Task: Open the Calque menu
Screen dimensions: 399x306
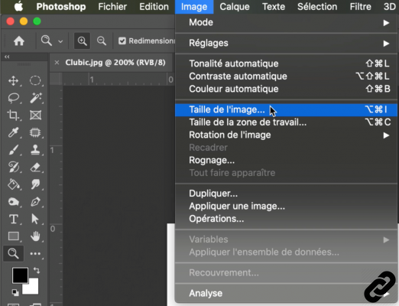Action: coord(235,7)
